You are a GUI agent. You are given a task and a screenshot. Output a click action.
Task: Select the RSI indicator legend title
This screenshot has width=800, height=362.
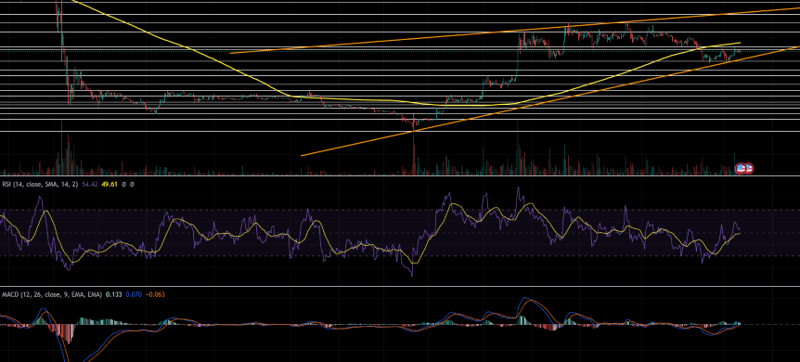tap(40, 184)
